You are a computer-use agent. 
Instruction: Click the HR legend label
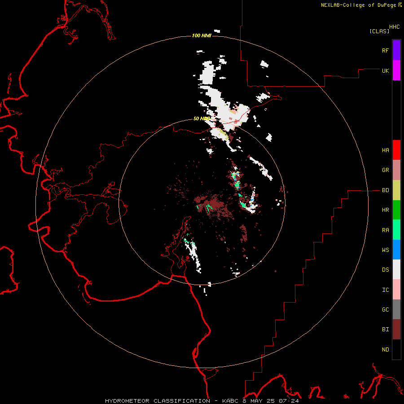coord(385,210)
